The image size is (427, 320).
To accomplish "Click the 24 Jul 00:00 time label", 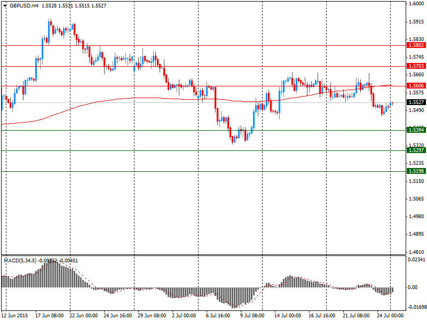I will 390,316.
